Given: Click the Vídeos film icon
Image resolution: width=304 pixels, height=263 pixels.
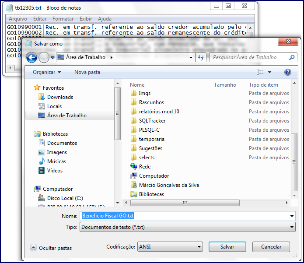Looking at the screenshot, I should [x=42, y=171].
